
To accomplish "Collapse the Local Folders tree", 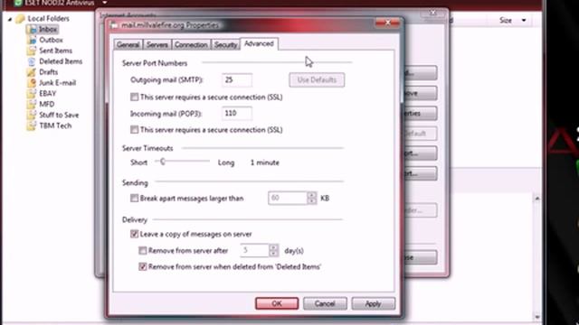I will pos(10,19).
